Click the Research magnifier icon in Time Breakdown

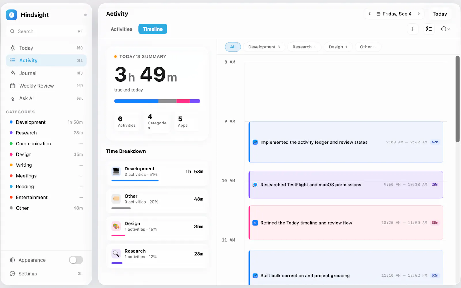116,254
